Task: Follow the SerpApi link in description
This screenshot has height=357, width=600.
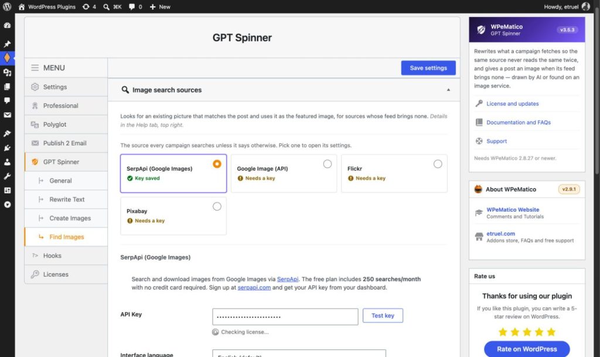Action: (x=287, y=279)
